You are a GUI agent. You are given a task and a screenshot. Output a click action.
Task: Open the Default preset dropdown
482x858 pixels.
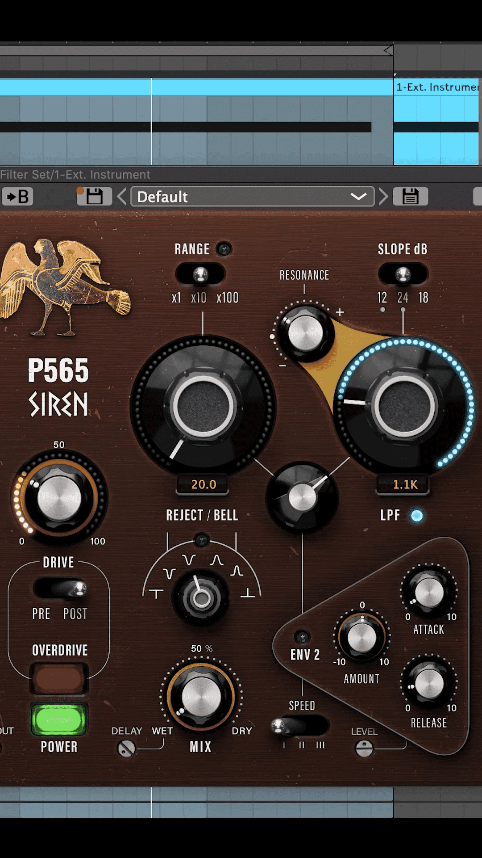point(252,197)
